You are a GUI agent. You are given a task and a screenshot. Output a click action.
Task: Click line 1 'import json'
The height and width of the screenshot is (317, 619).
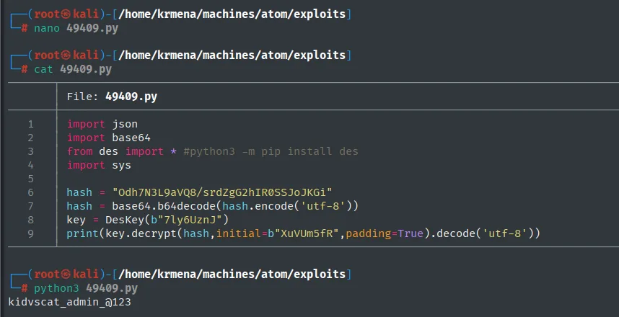(x=102, y=124)
